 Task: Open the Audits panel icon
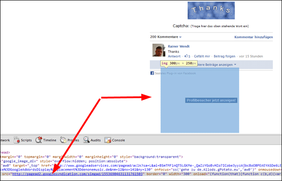(x=87, y=140)
